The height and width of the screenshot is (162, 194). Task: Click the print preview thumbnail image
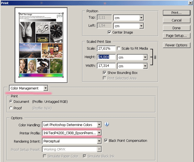pos(41,45)
